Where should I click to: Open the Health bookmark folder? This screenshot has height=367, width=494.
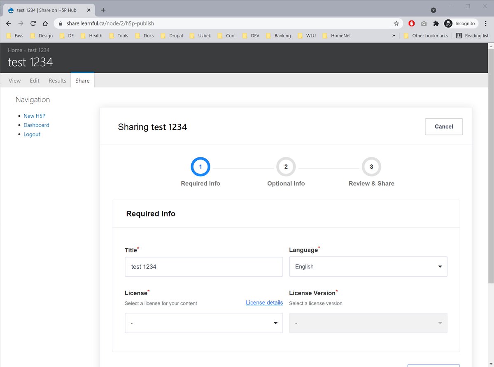point(92,36)
